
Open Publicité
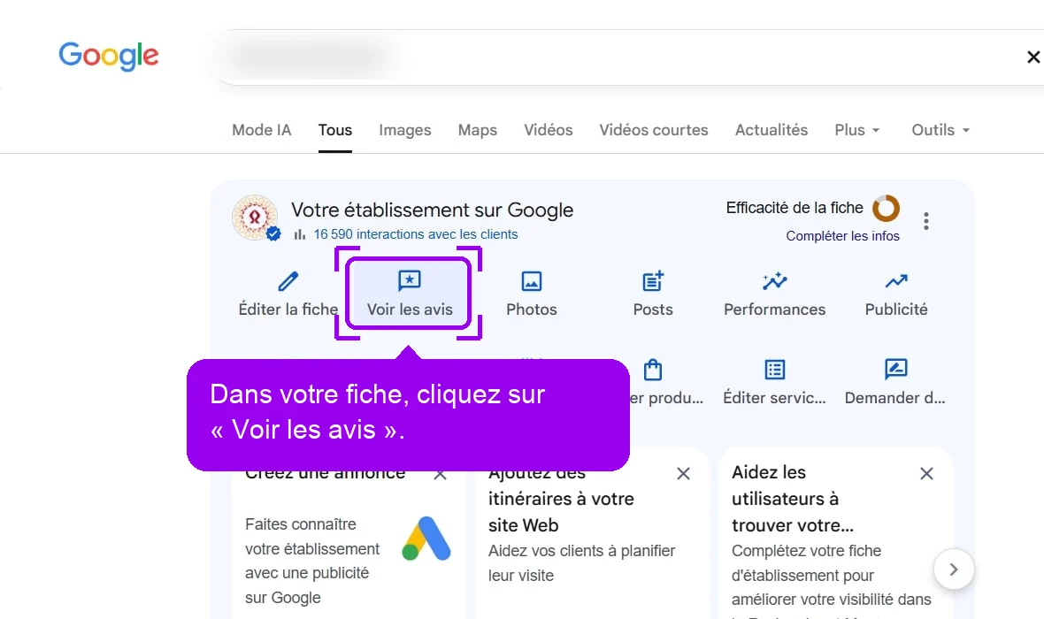click(x=896, y=294)
